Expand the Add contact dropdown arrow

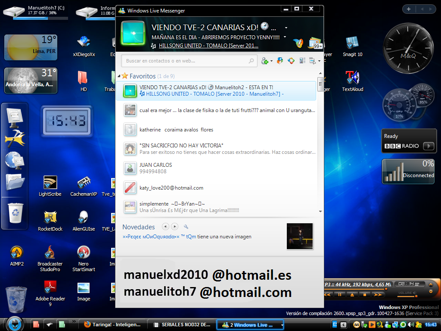click(x=271, y=61)
